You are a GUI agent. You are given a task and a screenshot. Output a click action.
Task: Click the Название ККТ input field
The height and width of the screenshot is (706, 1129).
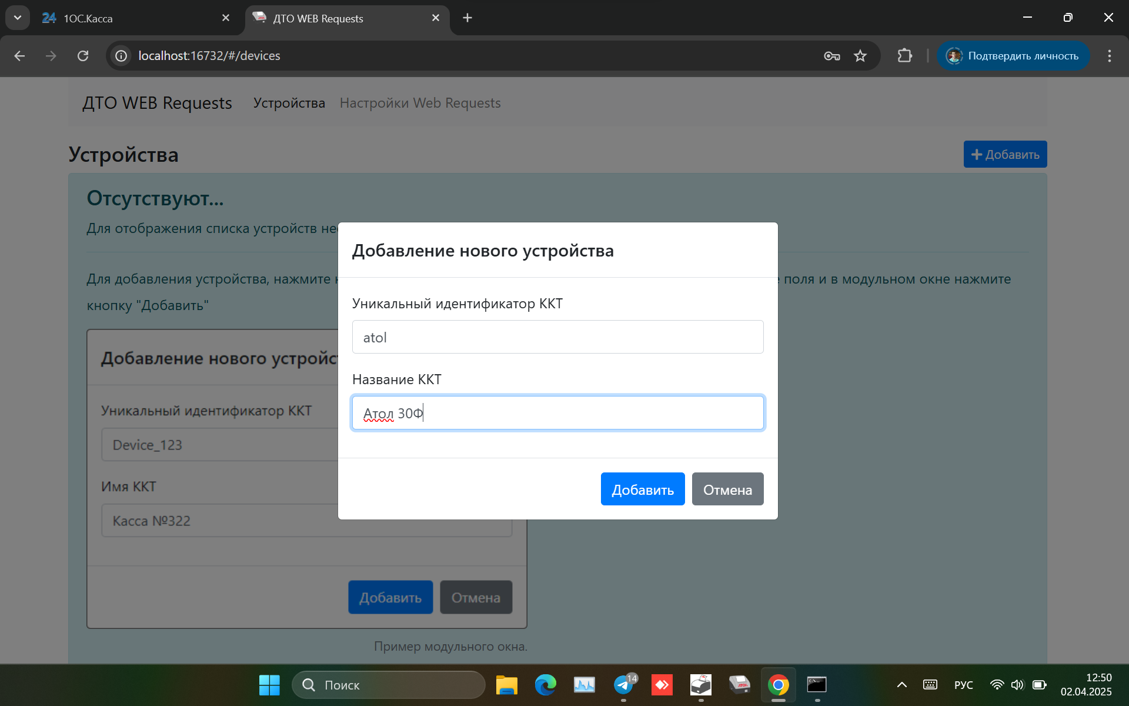coord(557,413)
